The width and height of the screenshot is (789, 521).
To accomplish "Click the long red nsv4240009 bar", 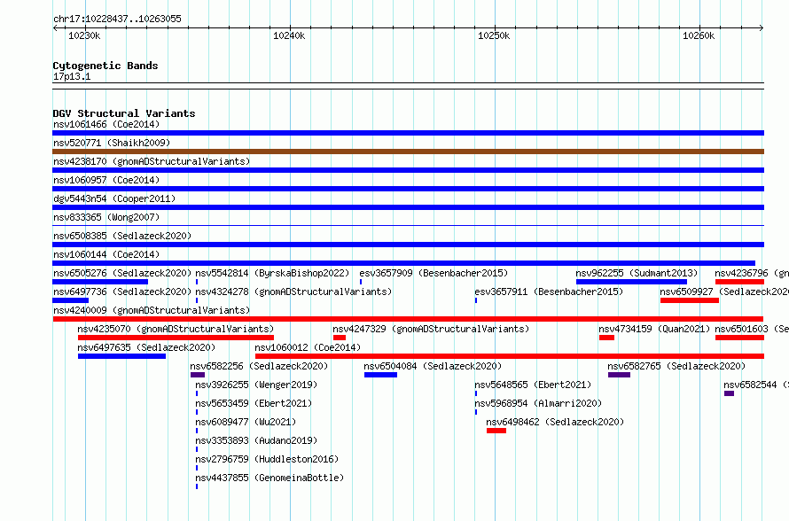I will 408,319.
